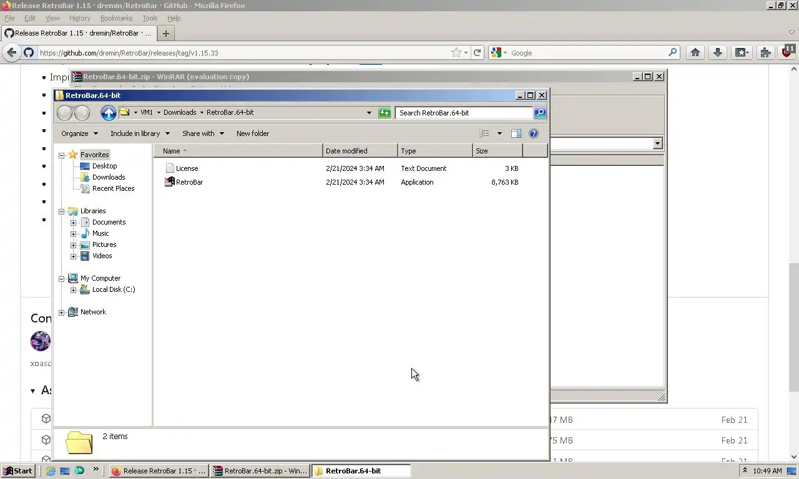Expand the Pictures library
799x479 pixels.
[x=73, y=245]
